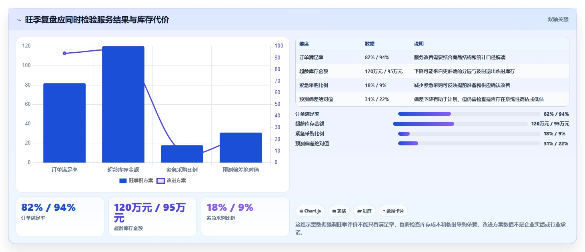Screen dimensions: 585x252
Task: Click the 改进方案 outlined legend swatch
Action: [160, 181]
